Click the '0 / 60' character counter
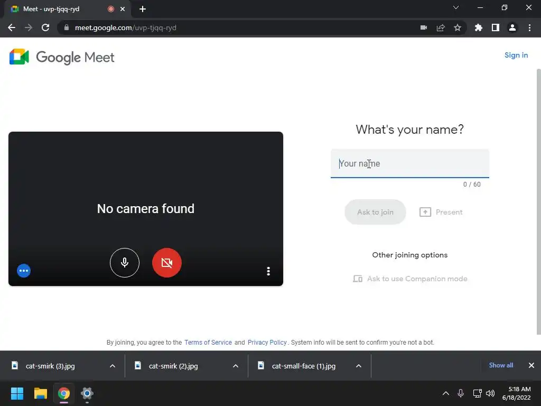 pos(472,184)
